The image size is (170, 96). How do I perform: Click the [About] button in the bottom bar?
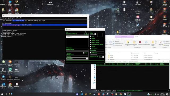(x=114, y=91)
